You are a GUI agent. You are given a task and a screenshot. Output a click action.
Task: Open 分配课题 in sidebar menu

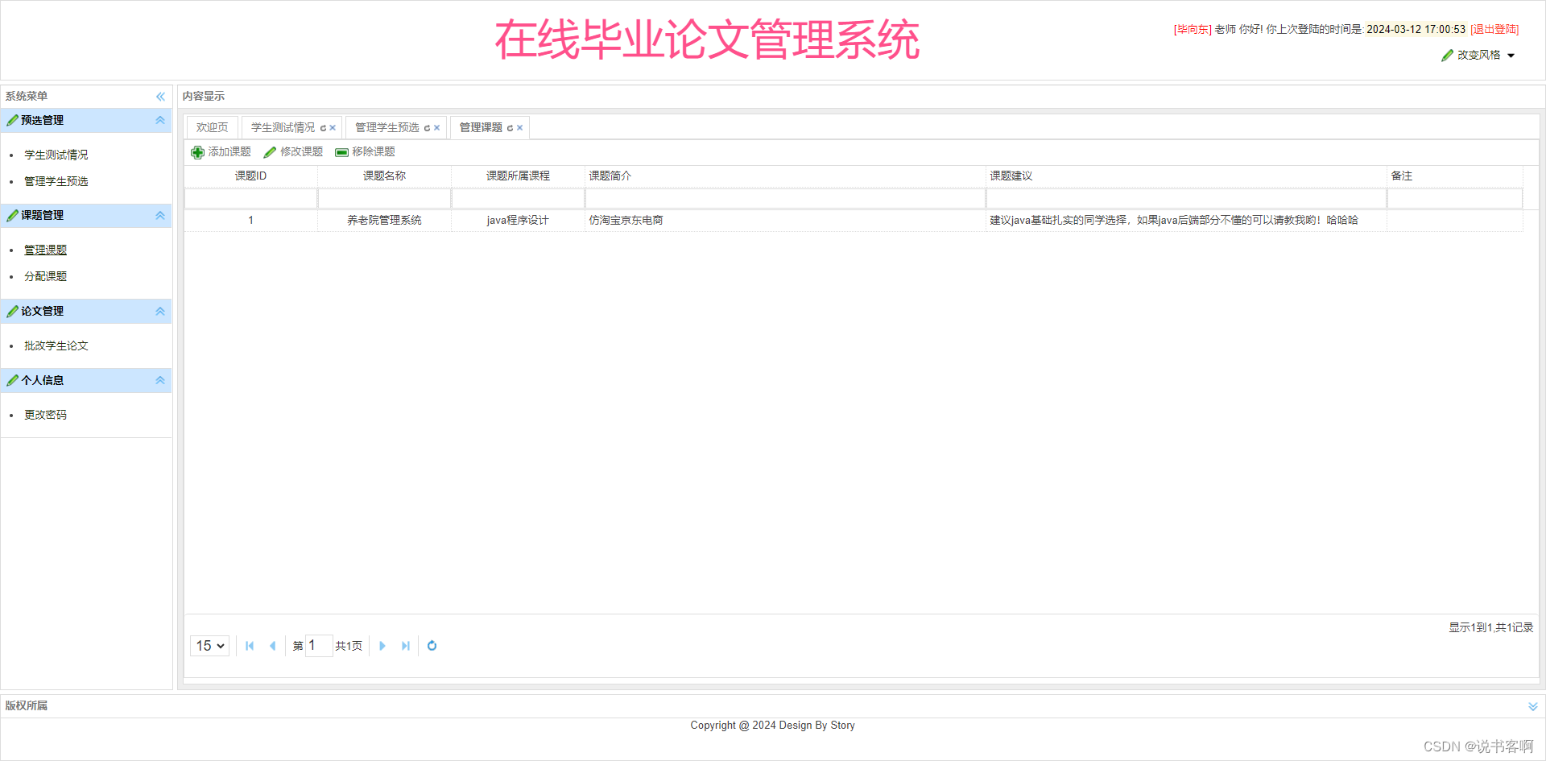click(x=45, y=276)
